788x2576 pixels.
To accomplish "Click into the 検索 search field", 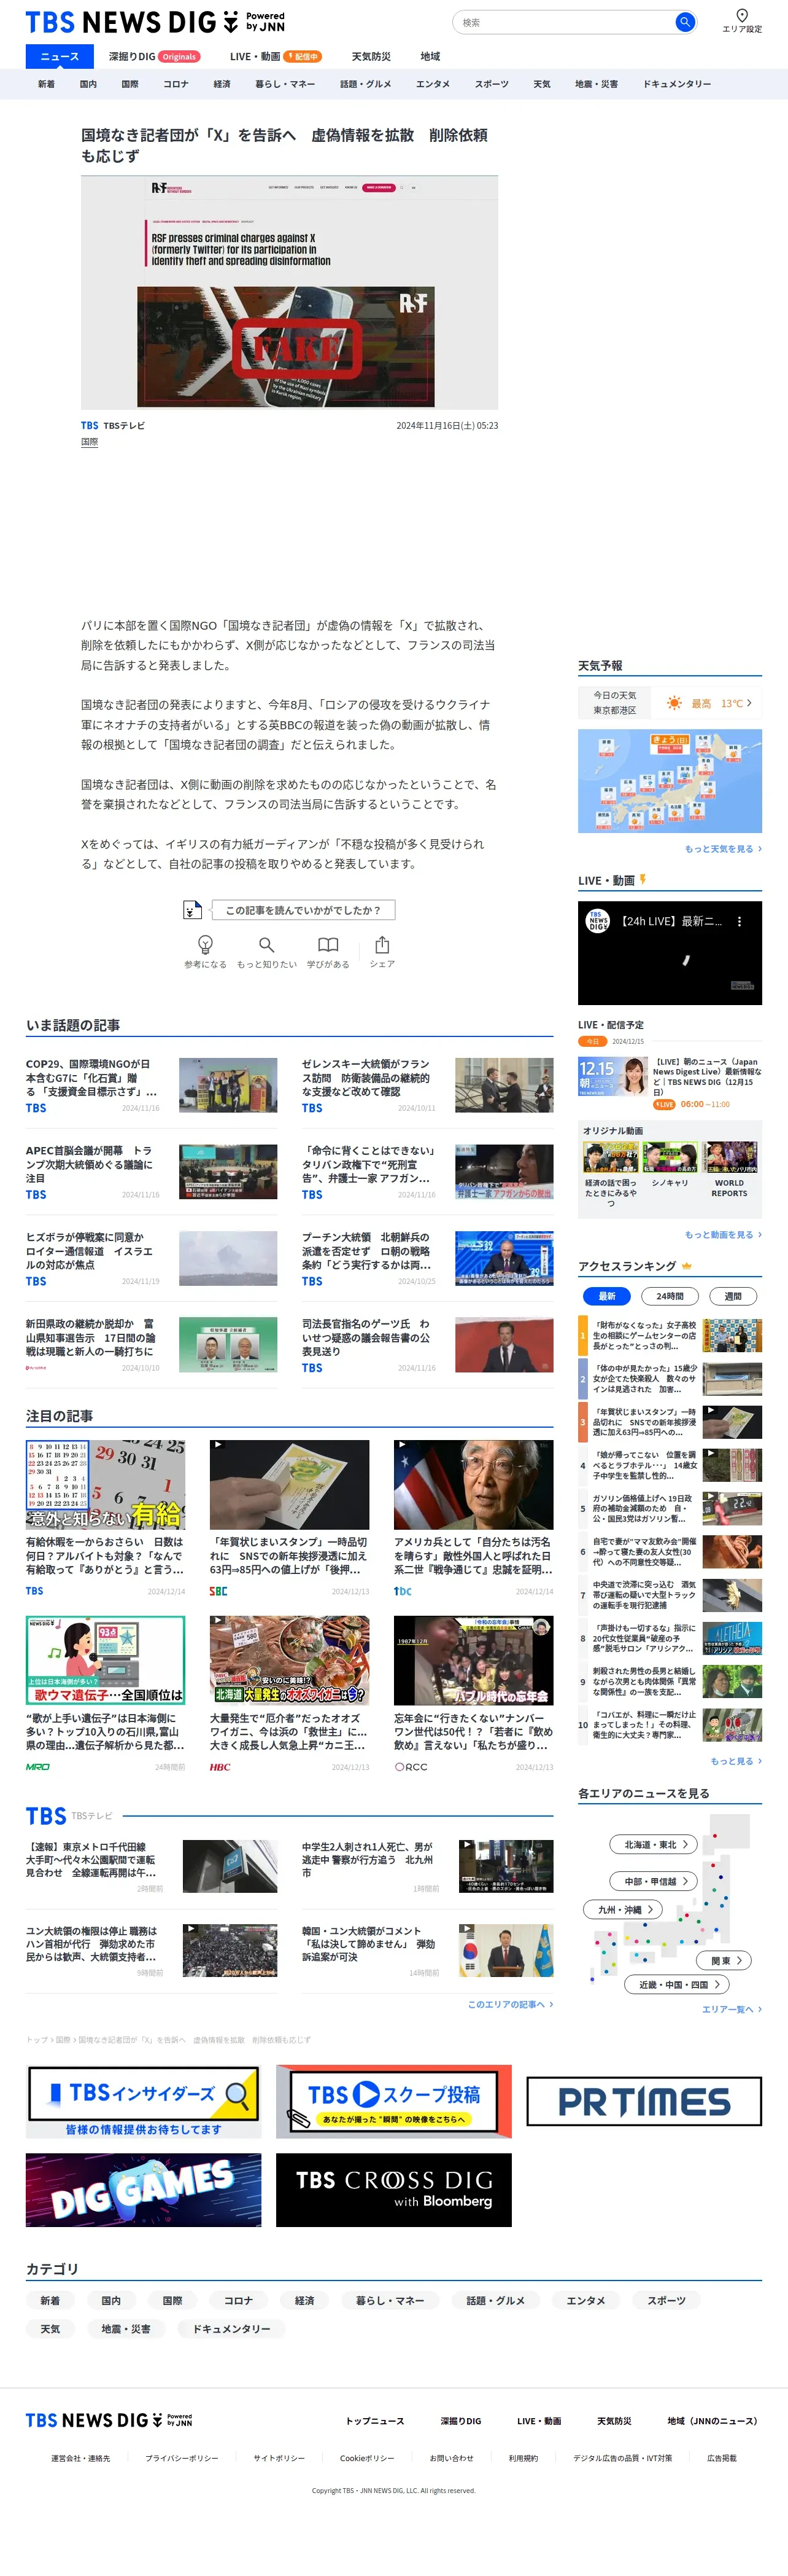I will (x=564, y=22).
